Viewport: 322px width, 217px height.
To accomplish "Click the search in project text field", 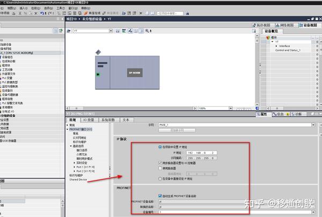I will pos(170,13).
